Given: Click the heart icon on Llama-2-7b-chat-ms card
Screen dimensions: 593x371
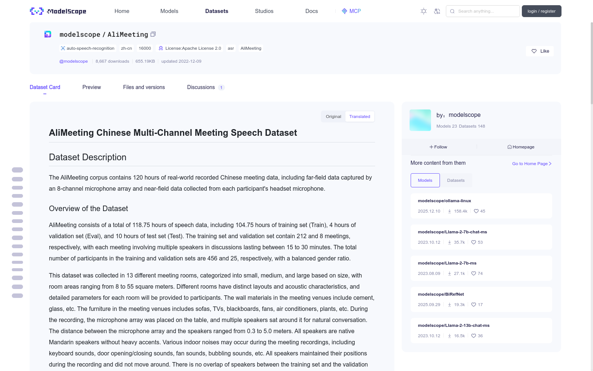Looking at the screenshot, I should (474, 242).
